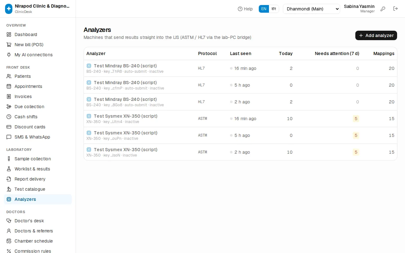
Task: Click chip icon of analyzer key ...Utm4
Action: pyautogui.click(x=89, y=116)
